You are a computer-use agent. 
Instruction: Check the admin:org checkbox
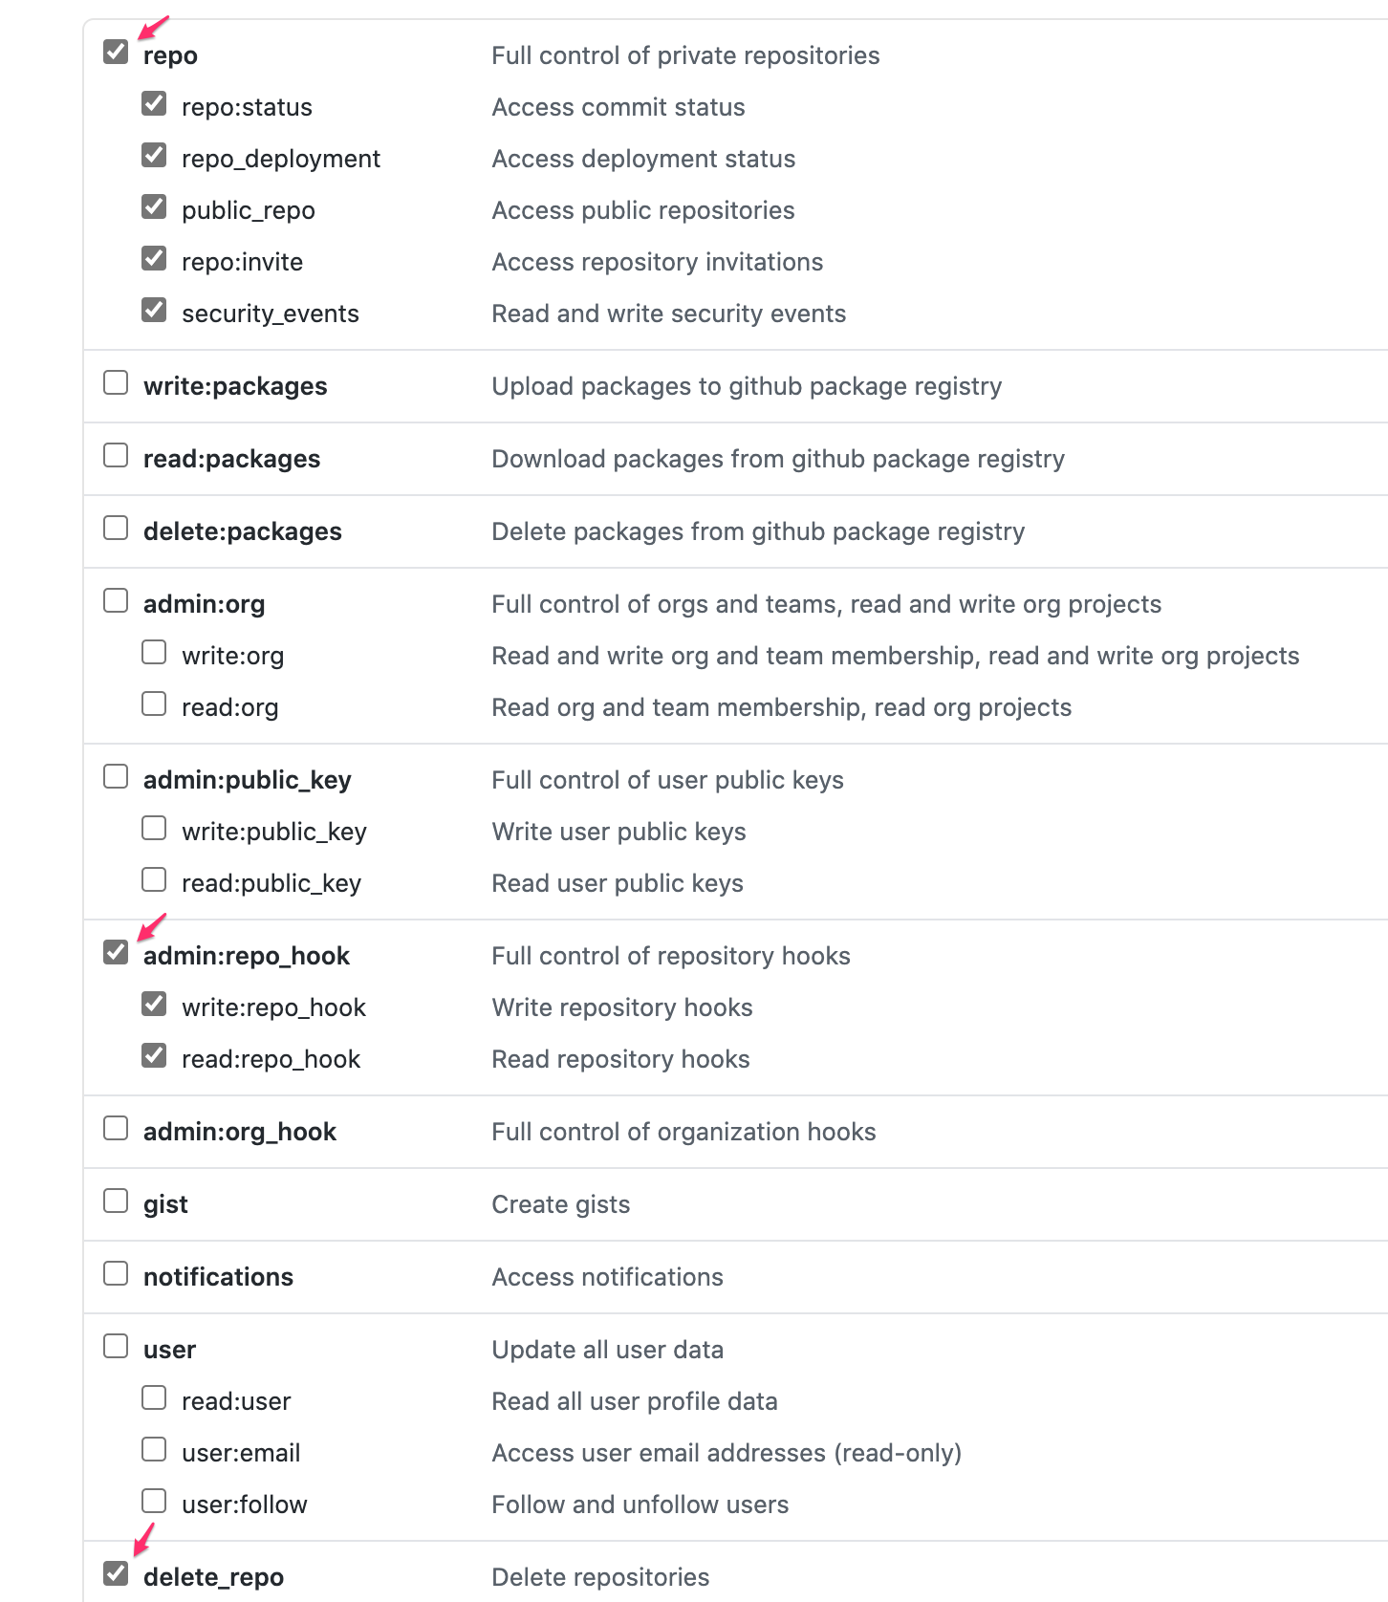tap(116, 600)
